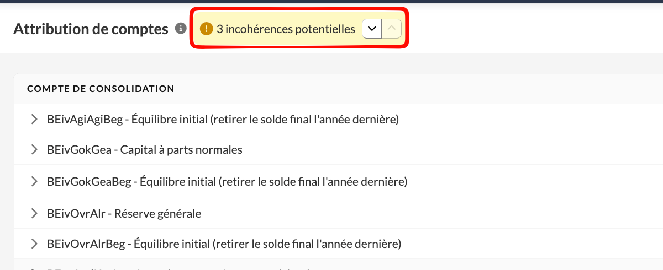Select the BEivOvrAlrBeg - Équilibre initial row text
This screenshot has height=270, width=663.
coord(224,244)
